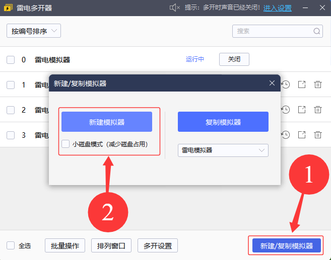
Task: Delete emulator 3 with trash icon
Action: pyautogui.click(x=318, y=135)
